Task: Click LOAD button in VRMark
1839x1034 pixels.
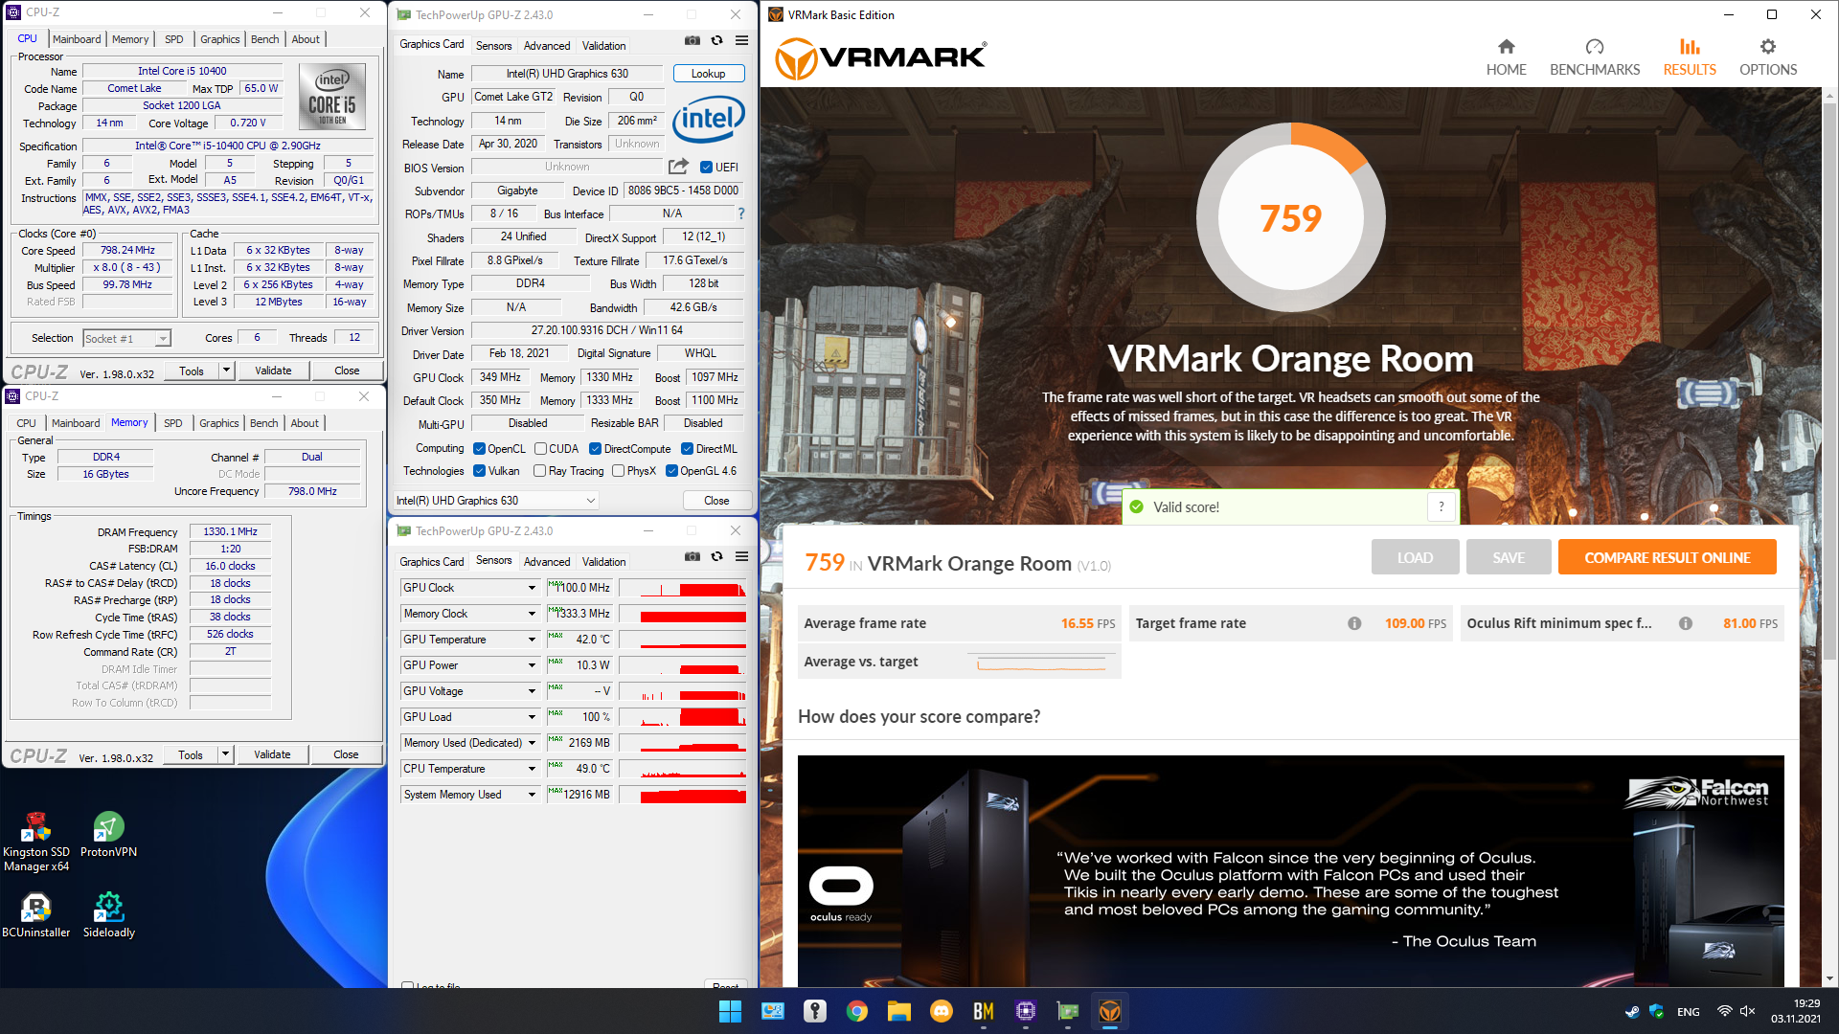Action: point(1415,557)
